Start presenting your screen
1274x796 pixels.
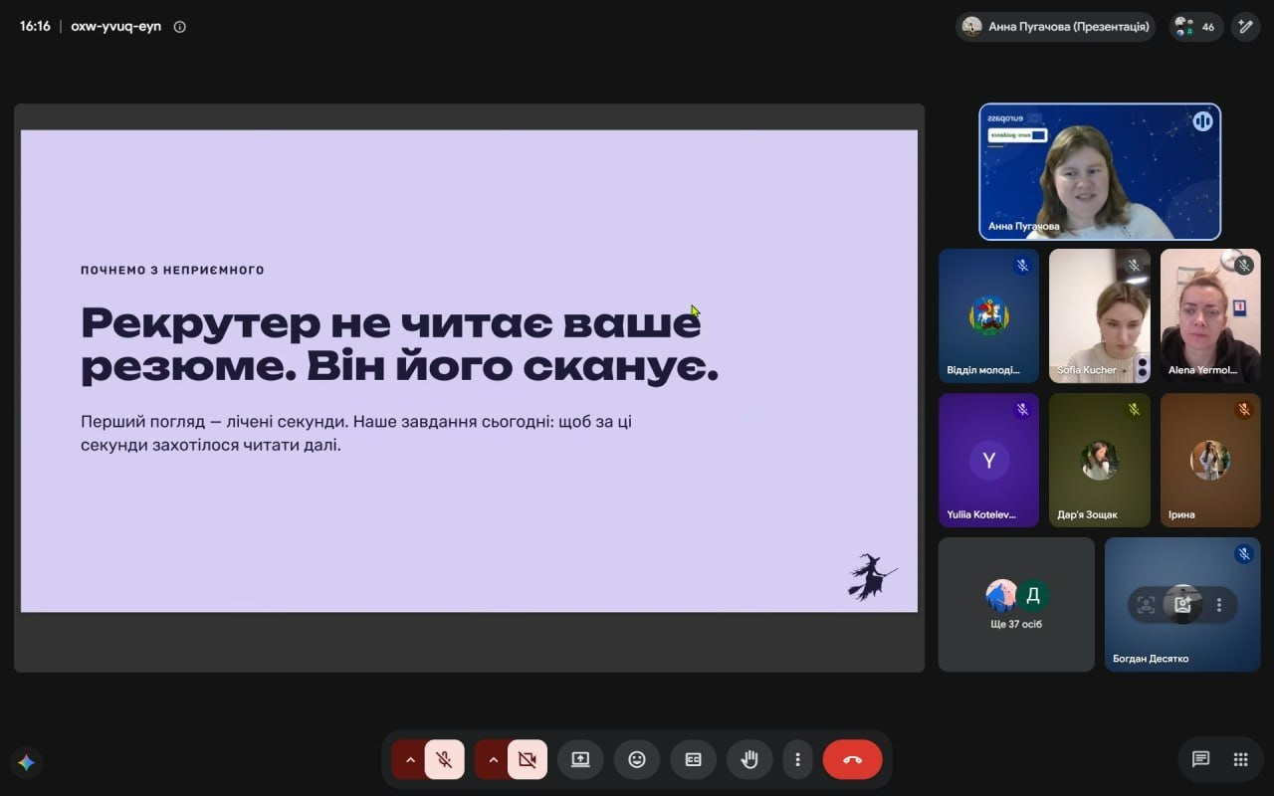[x=580, y=760]
